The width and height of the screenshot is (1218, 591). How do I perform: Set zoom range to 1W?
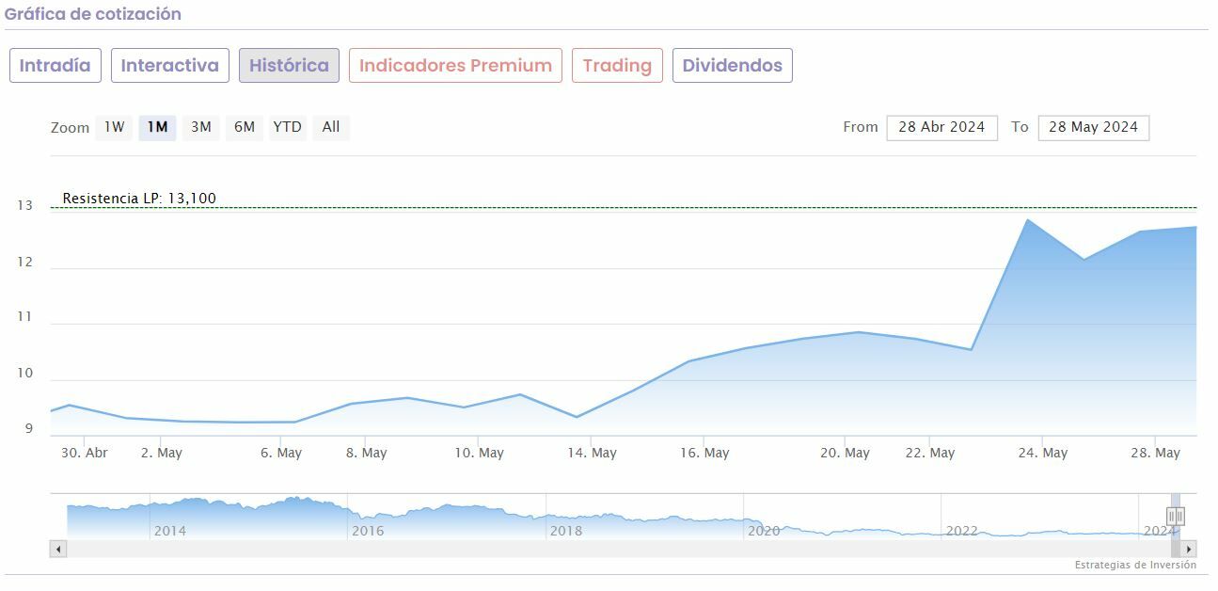(x=114, y=127)
